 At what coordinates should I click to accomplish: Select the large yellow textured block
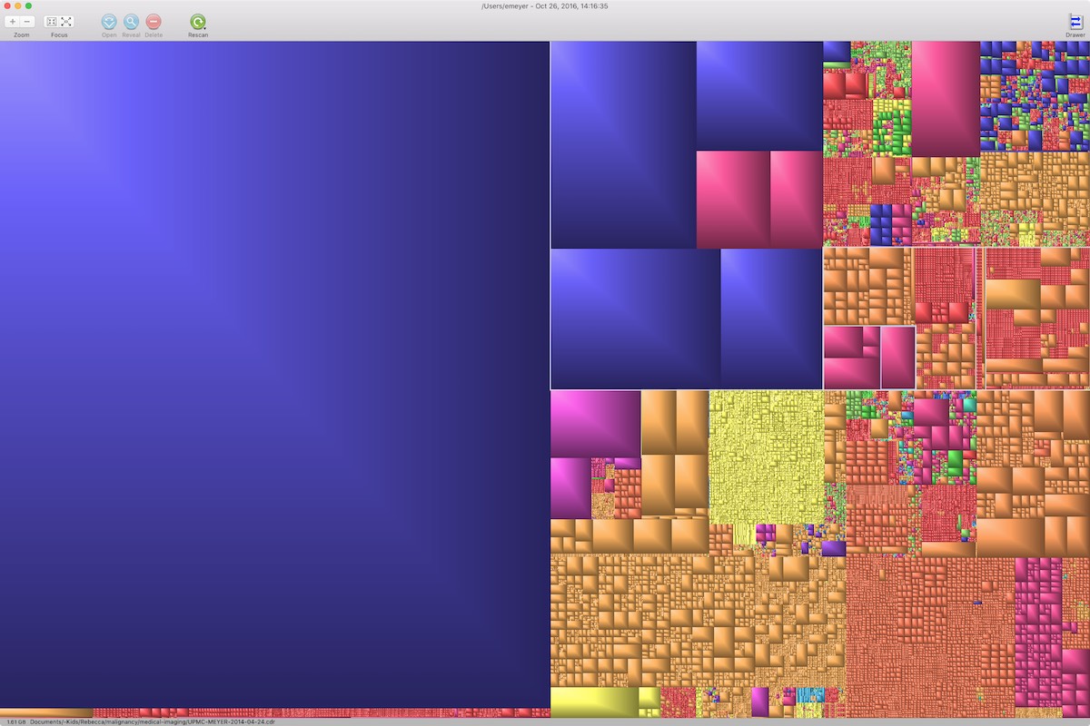(x=766, y=456)
